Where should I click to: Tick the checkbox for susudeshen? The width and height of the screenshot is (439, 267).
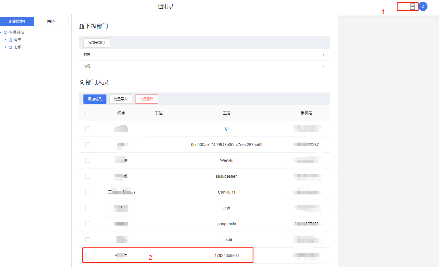click(88, 176)
